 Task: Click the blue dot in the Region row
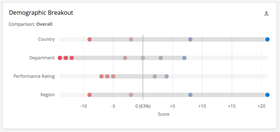(267, 95)
